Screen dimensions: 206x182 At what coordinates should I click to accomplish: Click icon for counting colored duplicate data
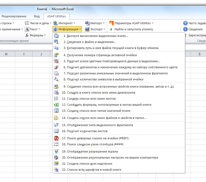click(56, 61)
